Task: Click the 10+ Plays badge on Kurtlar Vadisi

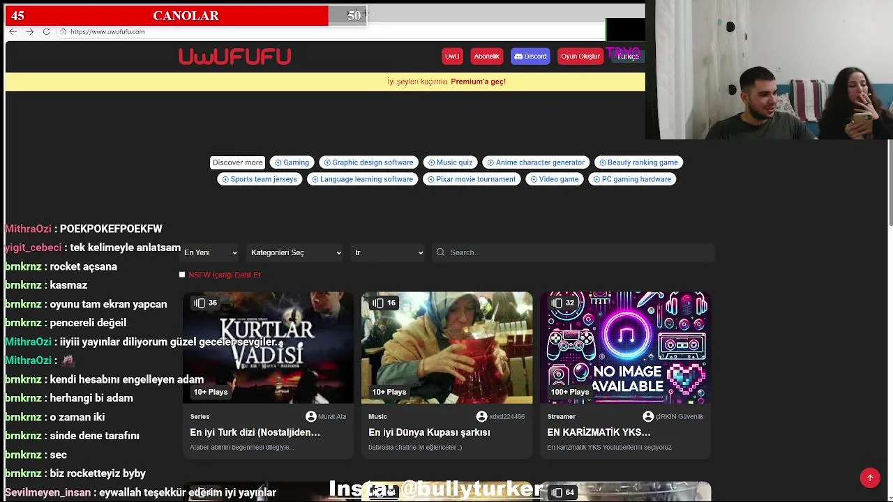Action: tap(211, 392)
